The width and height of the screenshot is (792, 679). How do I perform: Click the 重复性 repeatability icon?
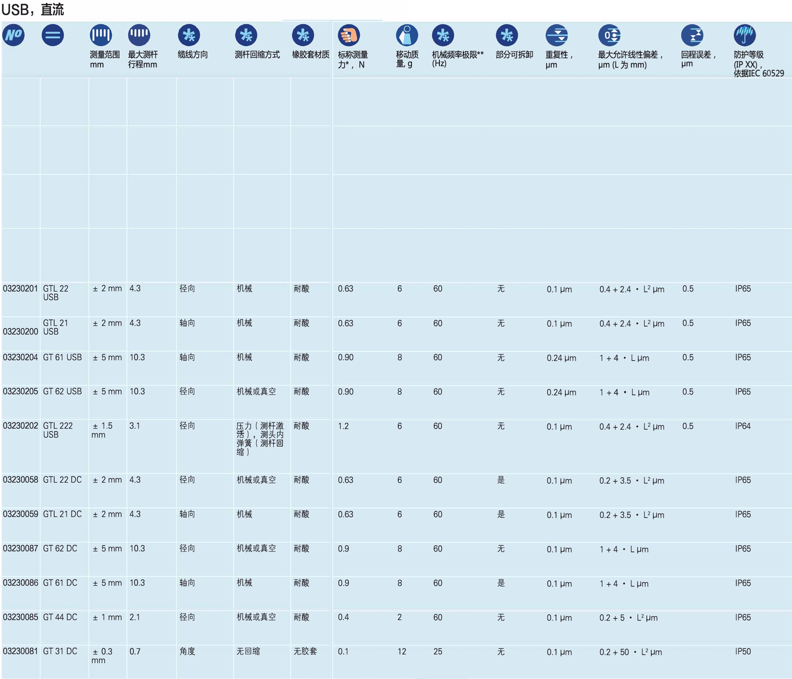(556, 35)
